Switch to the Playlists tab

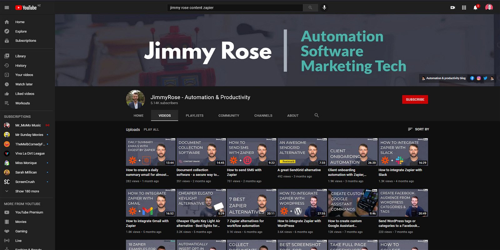[x=194, y=115]
